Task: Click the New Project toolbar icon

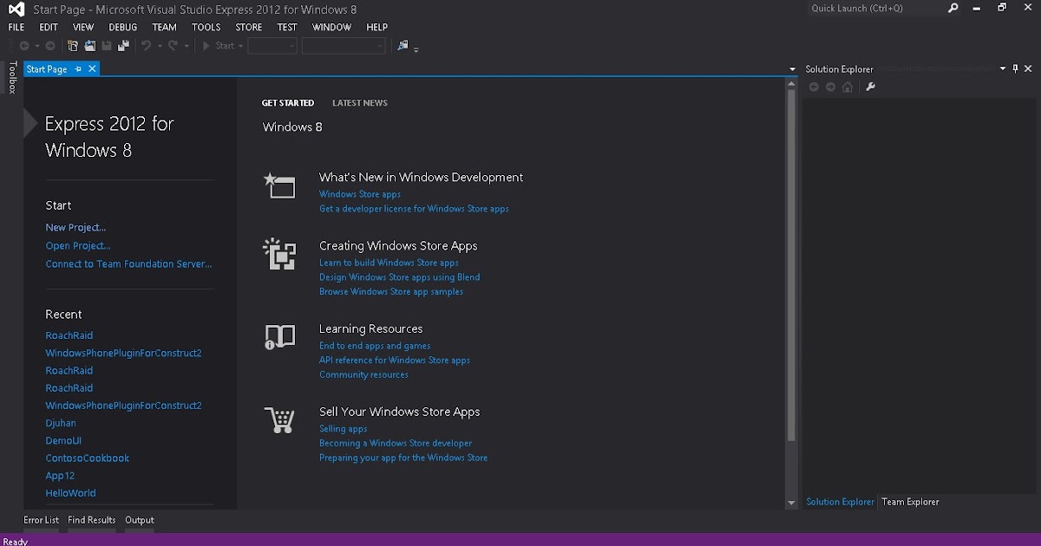Action: point(73,46)
